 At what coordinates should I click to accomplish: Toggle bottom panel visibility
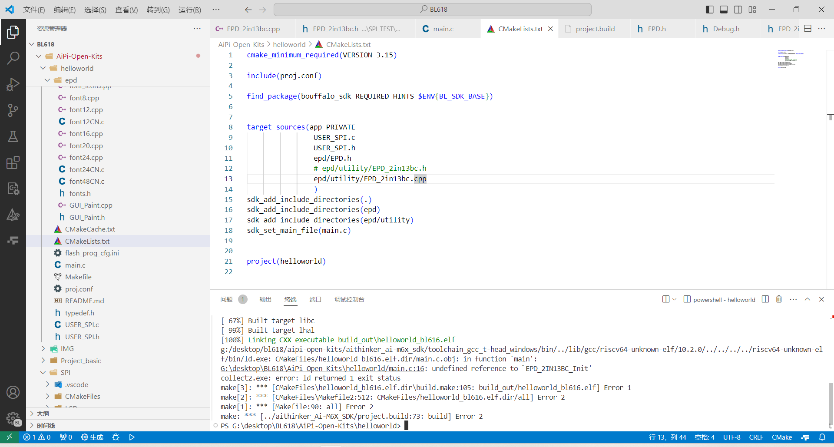click(x=724, y=10)
